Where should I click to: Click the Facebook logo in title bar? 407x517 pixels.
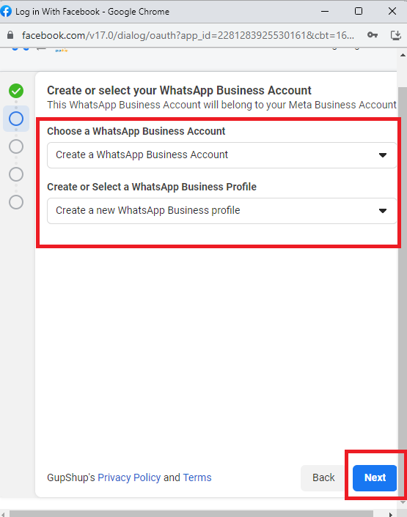[6, 11]
